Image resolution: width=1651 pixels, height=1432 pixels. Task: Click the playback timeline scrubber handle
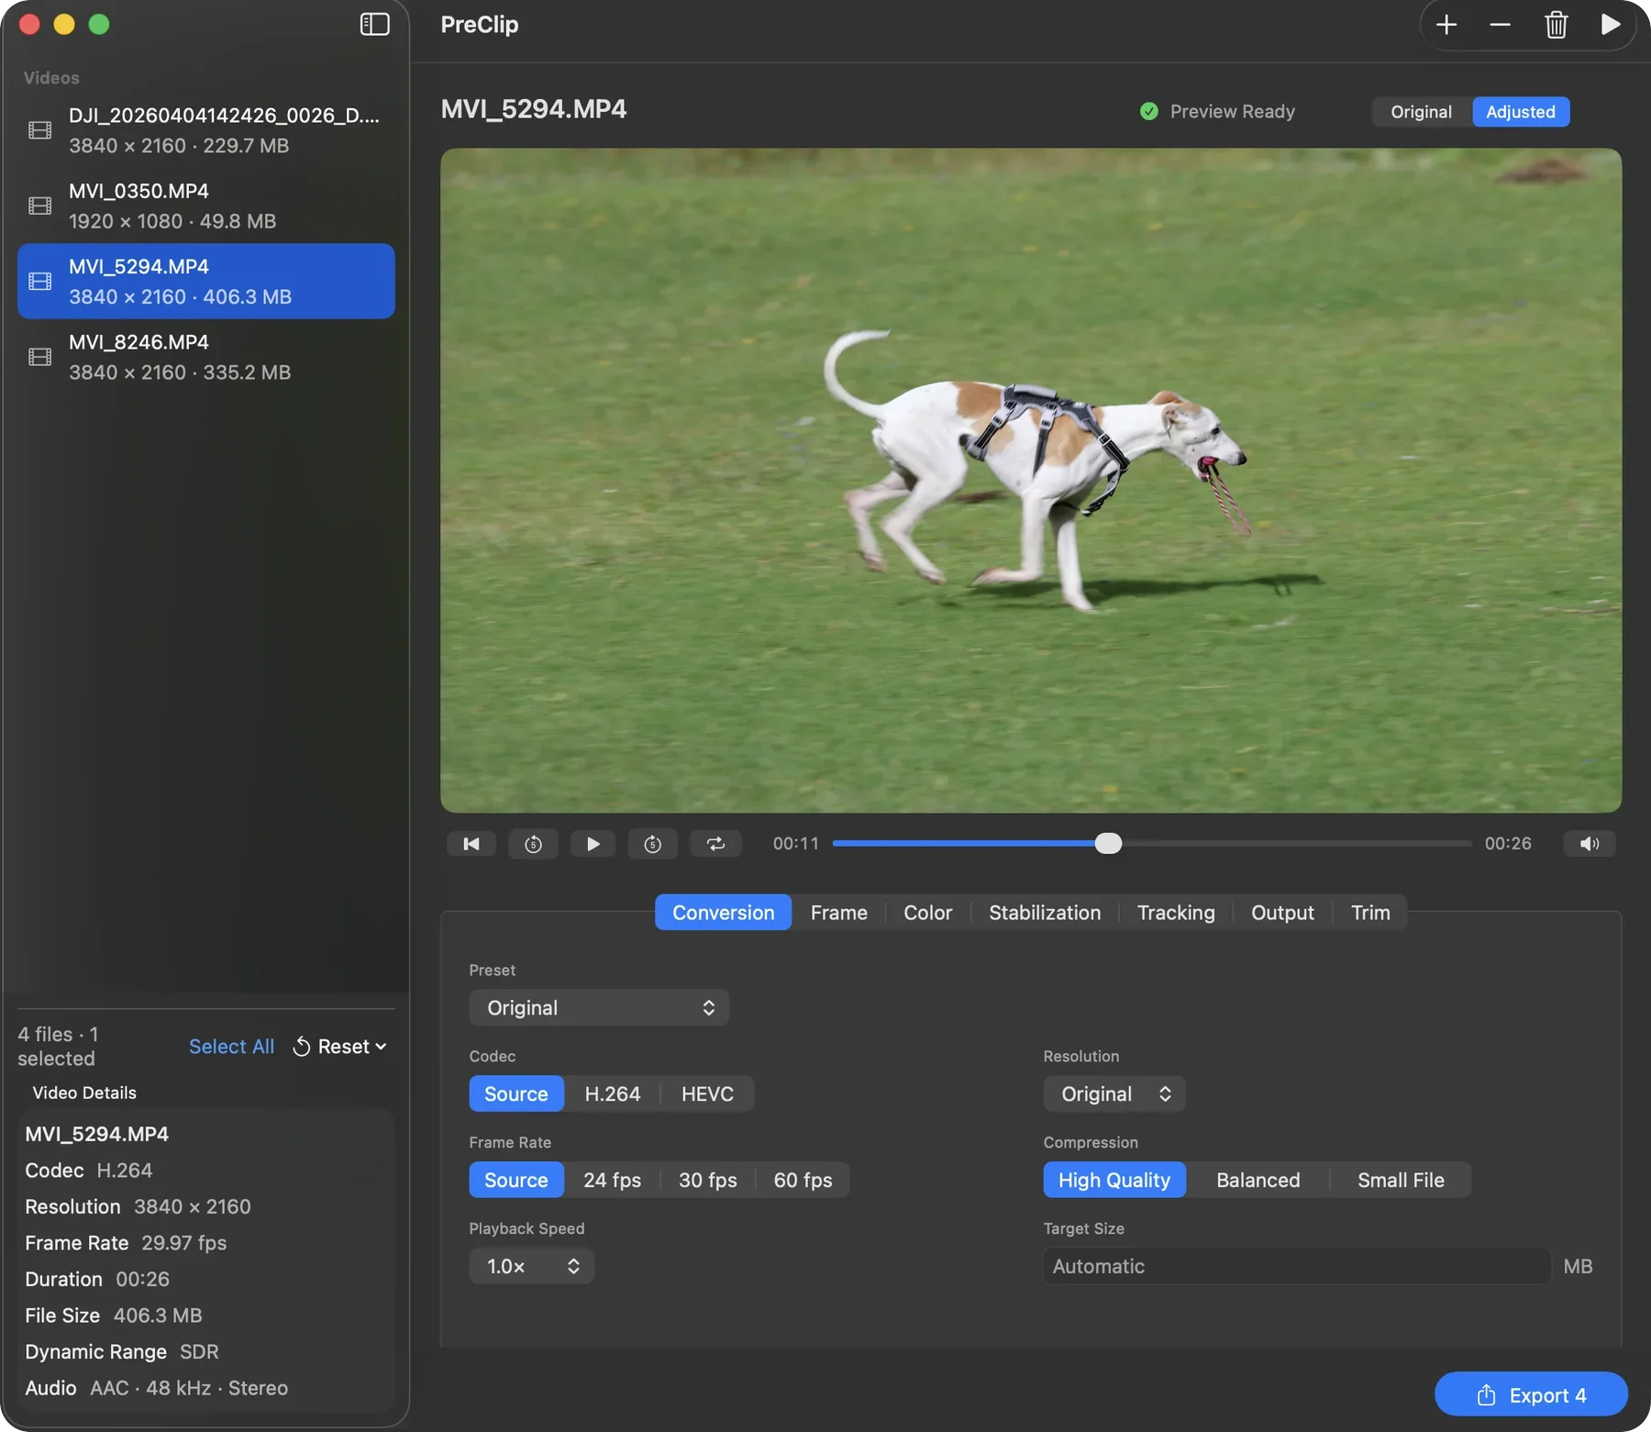pyautogui.click(x=1108, y=844)
